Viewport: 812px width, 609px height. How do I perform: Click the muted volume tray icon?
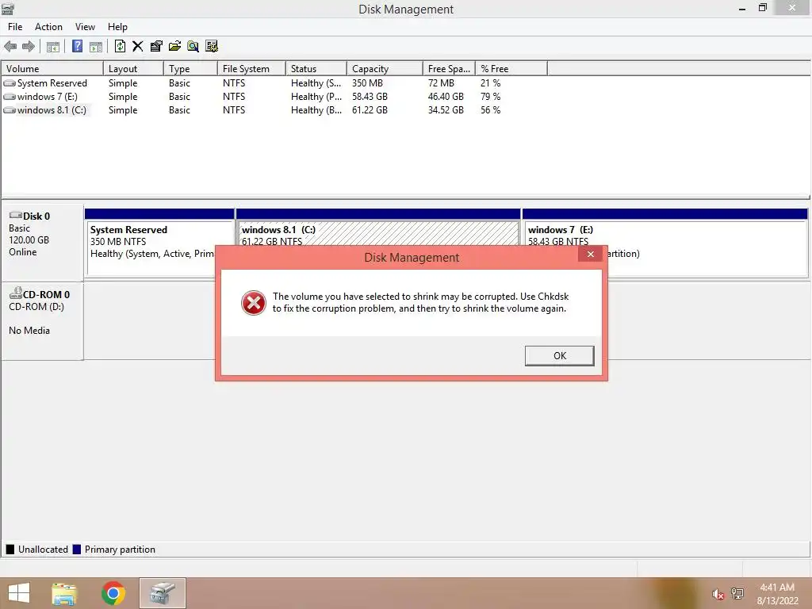coord(718,594)
